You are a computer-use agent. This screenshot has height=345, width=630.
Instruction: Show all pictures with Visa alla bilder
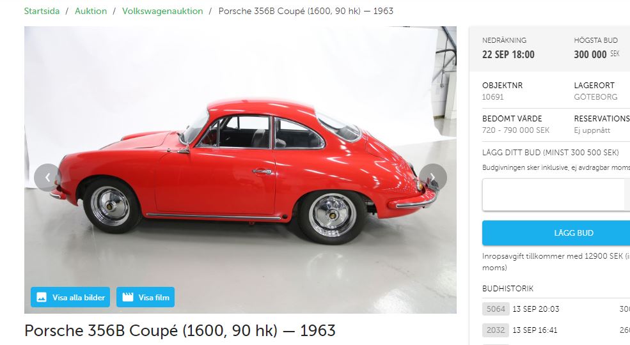[x=70, y=297]
